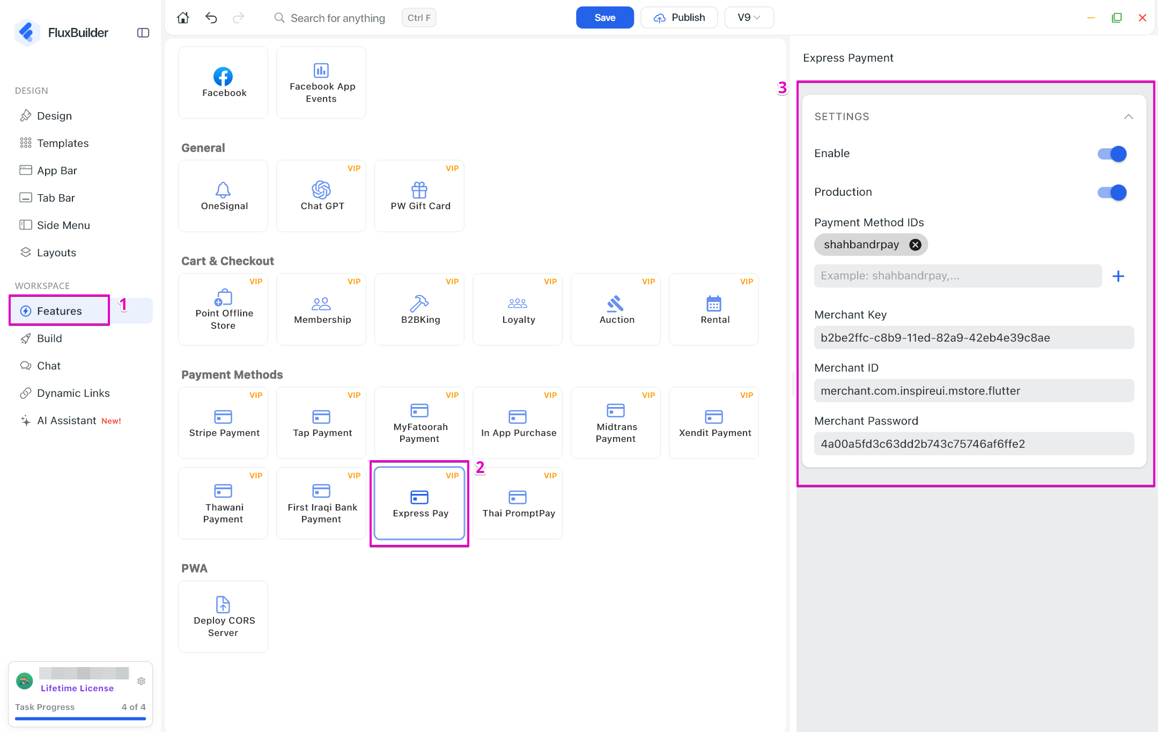Open the Side Menu item
Screen dimensions: 1158x732
click(x=80, y=225)
